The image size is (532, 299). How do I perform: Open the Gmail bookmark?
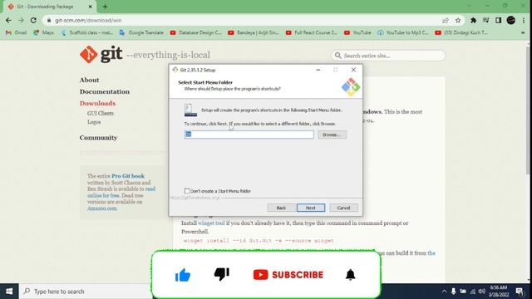(x=17, y=32)
